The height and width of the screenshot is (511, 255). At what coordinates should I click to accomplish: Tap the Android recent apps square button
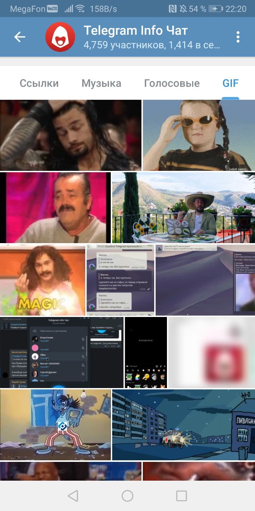pos(182,496)
